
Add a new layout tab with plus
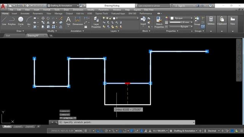pos(38,126)
